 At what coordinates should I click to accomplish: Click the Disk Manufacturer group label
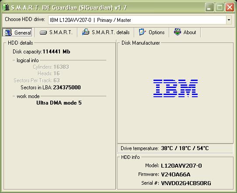tap(140, 43)
